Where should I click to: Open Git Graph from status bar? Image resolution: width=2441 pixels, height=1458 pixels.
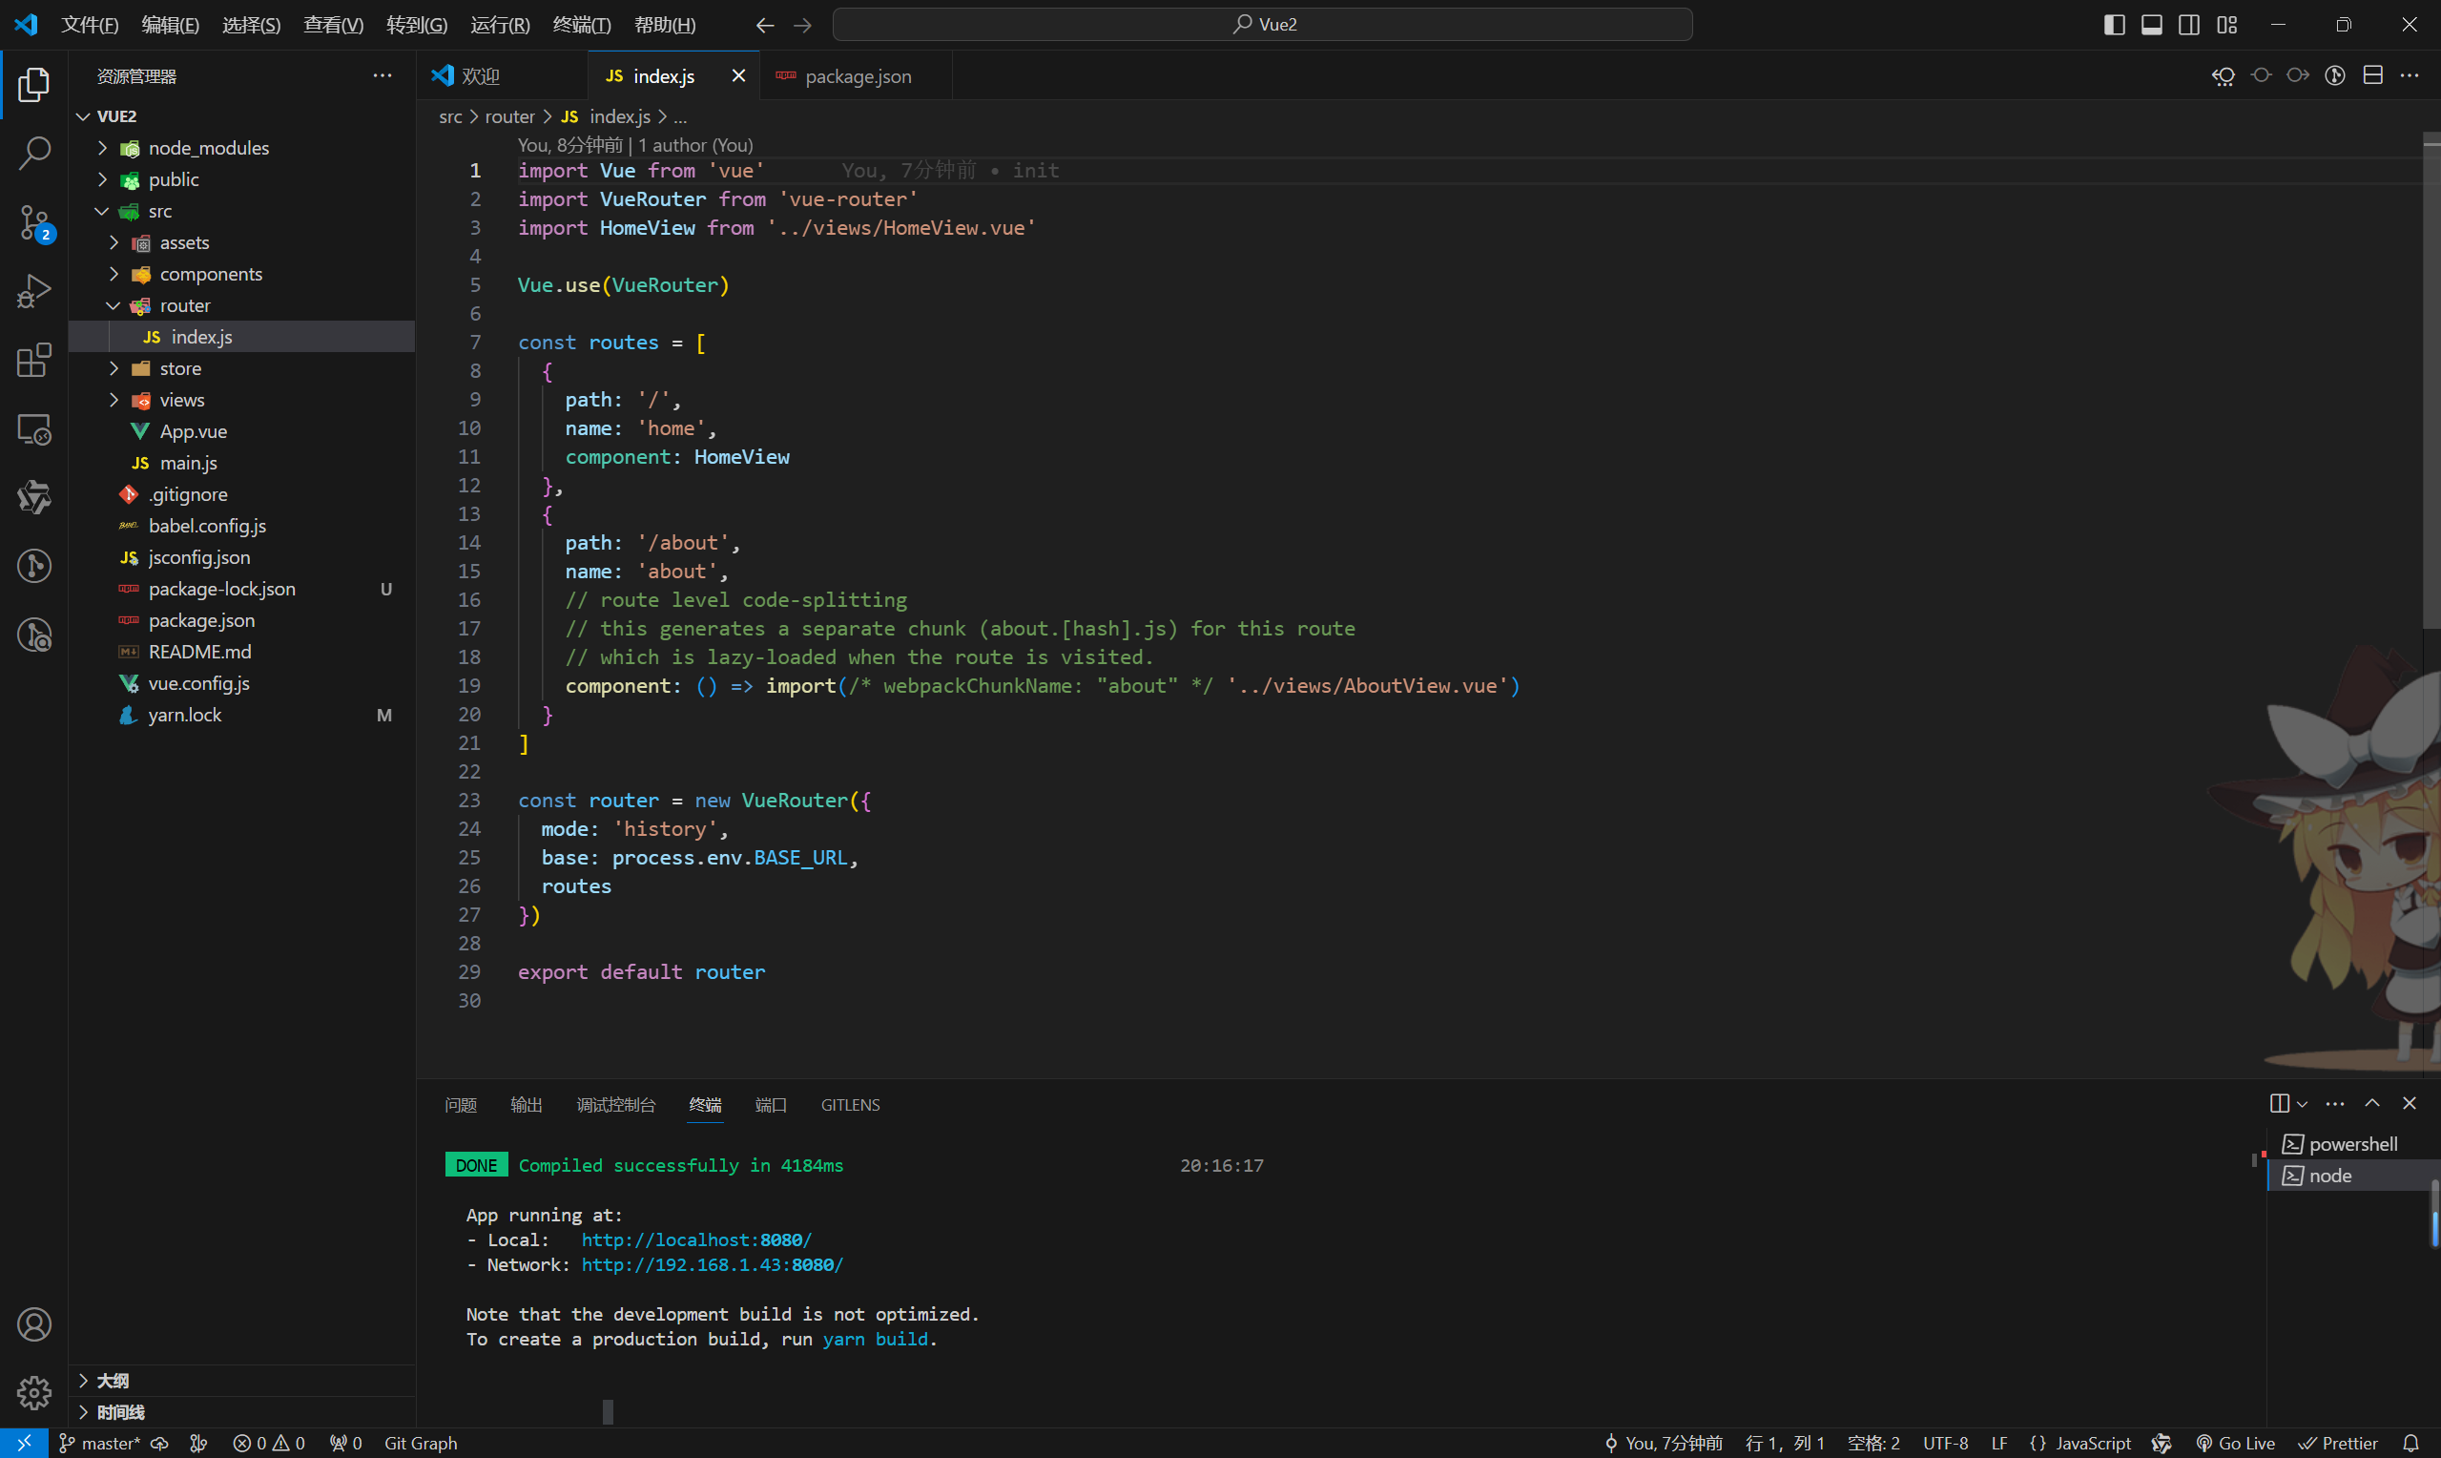pos(421,1443)
